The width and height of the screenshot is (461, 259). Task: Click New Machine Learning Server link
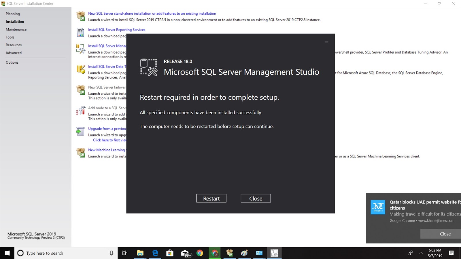pyautogui.click(x=107, y=150)
